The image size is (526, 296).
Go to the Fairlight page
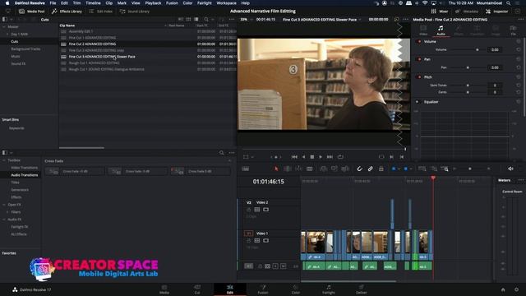[x=329, y=289]
